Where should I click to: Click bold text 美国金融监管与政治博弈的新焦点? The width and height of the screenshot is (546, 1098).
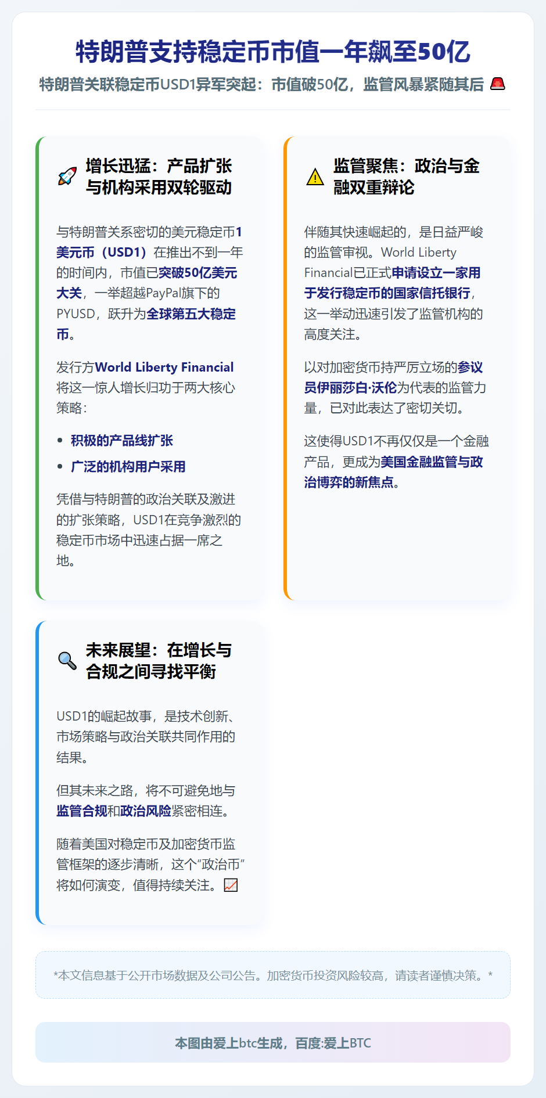click(394, 472)
